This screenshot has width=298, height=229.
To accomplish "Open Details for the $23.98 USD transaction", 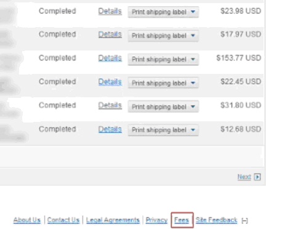I will pyautogui.click(x=110, y=11).
